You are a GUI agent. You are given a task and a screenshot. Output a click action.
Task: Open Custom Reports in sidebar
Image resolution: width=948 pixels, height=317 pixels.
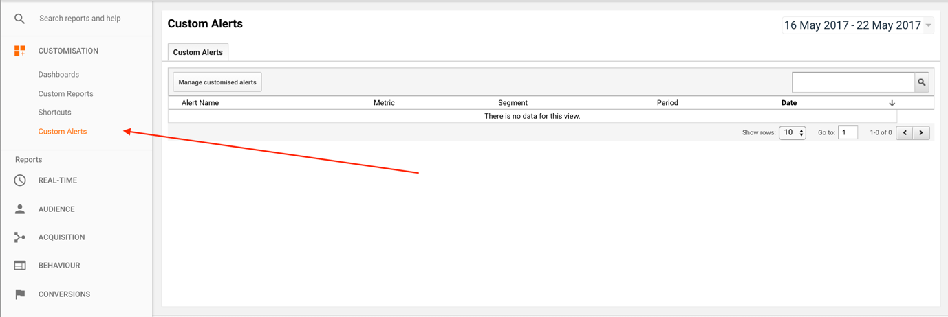pos(65,94)
